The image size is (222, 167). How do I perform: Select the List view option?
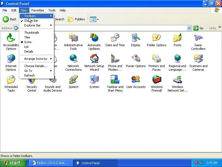pyautogui.click(x=37, y=47)
